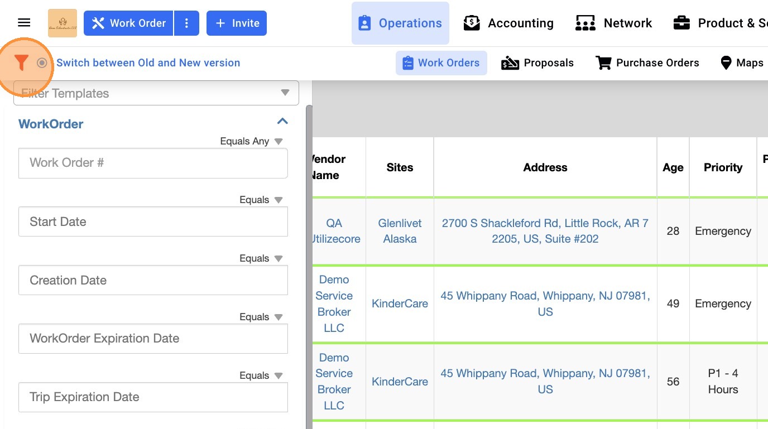Collapse the WorkOrder filter section
The height and width of the screenshot is (429, 768).
click(282, 122)
